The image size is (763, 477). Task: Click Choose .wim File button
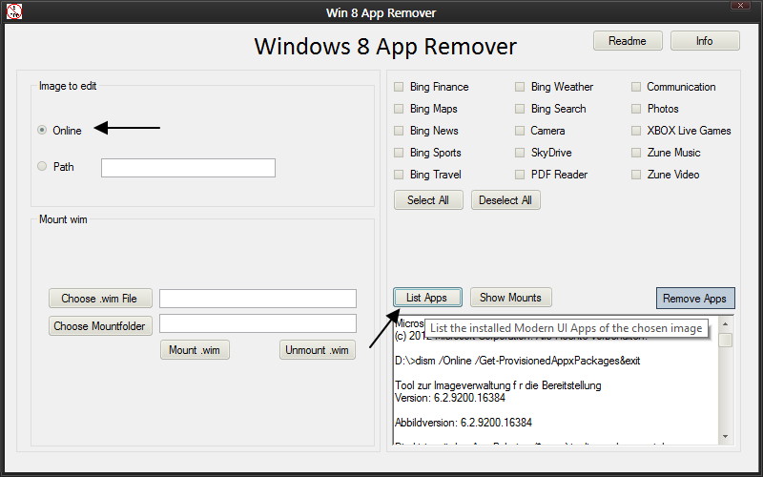pyautogui.click(x=100, y=299)
